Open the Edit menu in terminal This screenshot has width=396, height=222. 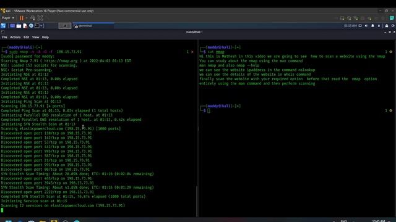[x=26, y=37]
